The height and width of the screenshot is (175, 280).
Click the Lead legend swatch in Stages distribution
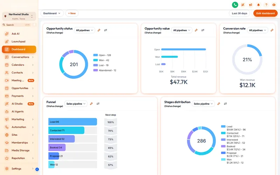(223, 126)
